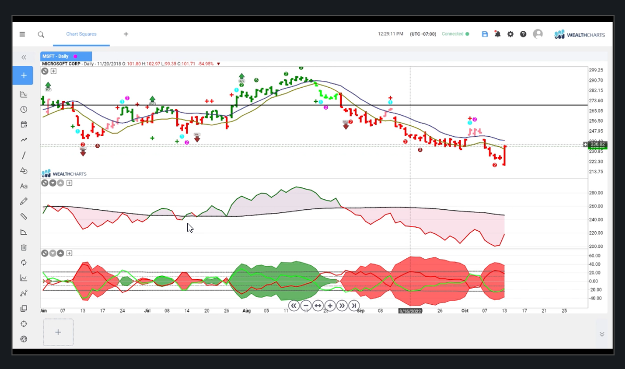
Task: Save the workspace with the floppy icon
Action: [485, 34]
